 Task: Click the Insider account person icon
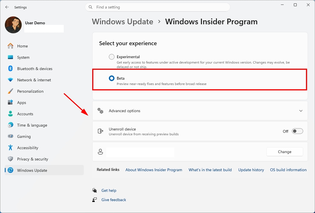[x=100, y=152]
